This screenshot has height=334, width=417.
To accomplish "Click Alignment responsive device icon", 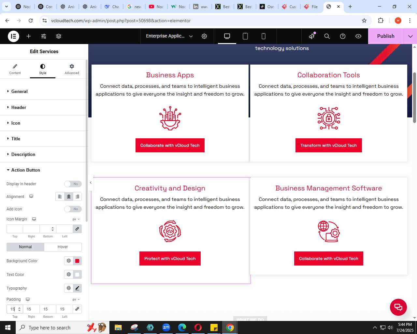I will (31, 197).
